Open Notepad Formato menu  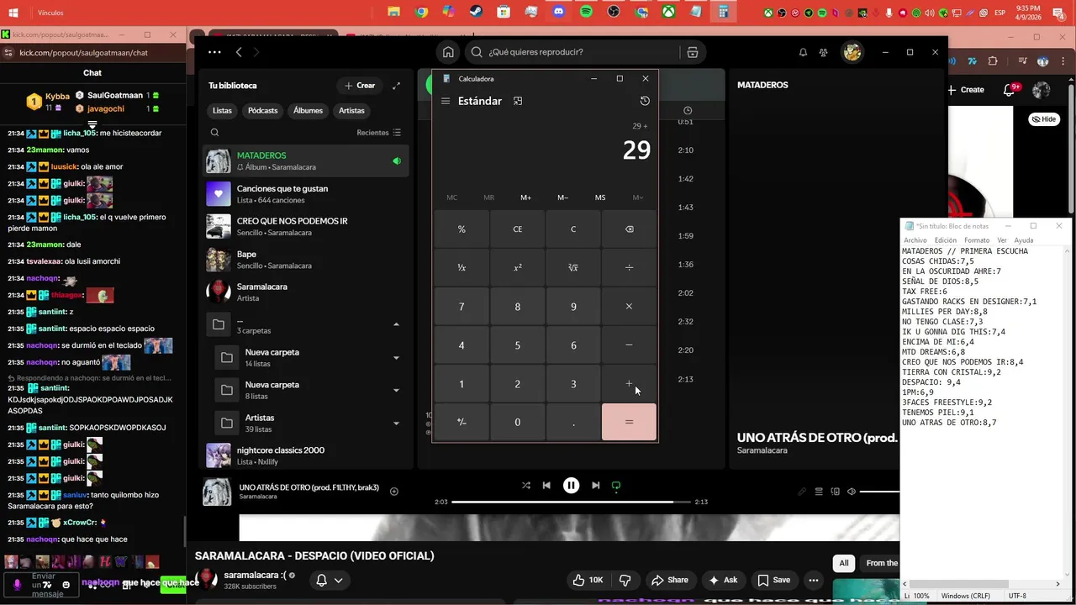(977, 240)
